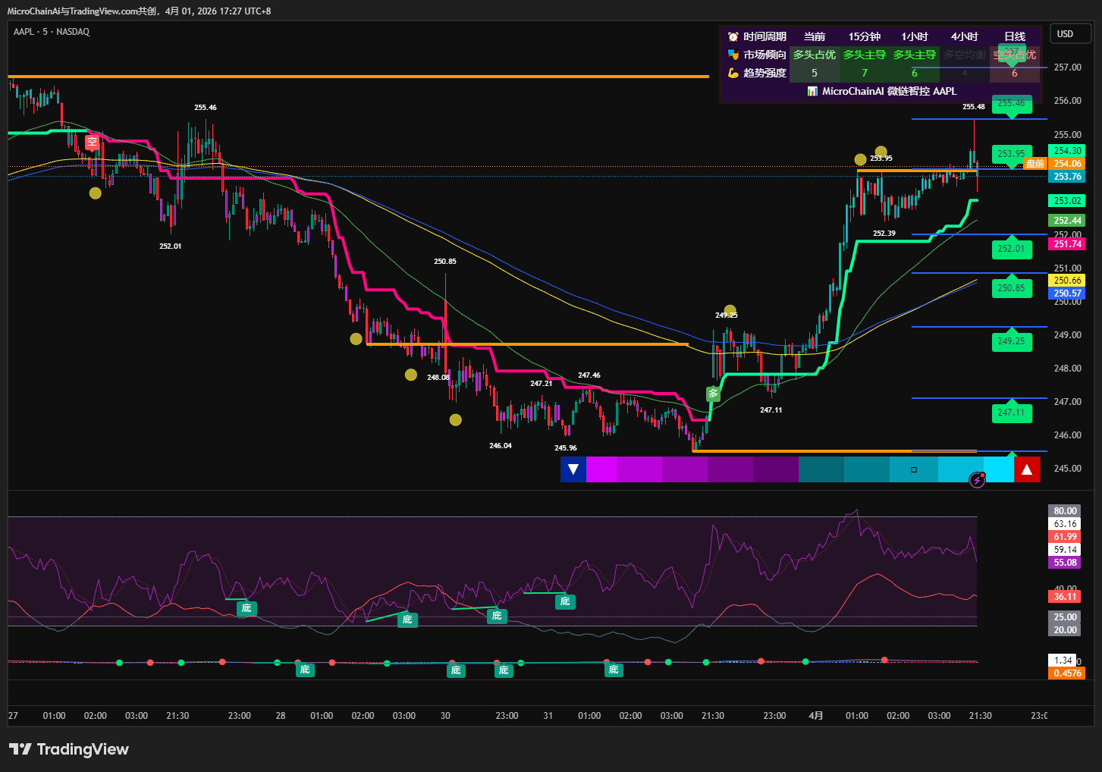Click the 246.04 swing low price label

point(501,446)
